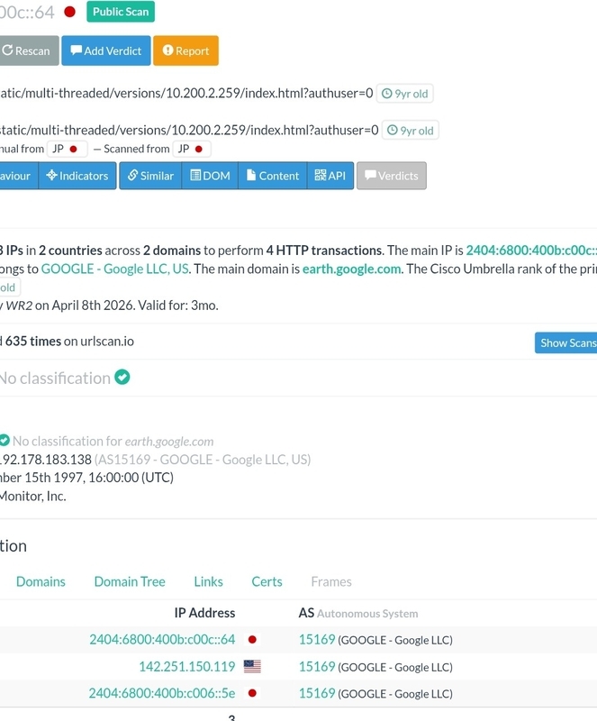Switch to the Similar tab
The image size is (597, 721).
click(x=150, y=176)
